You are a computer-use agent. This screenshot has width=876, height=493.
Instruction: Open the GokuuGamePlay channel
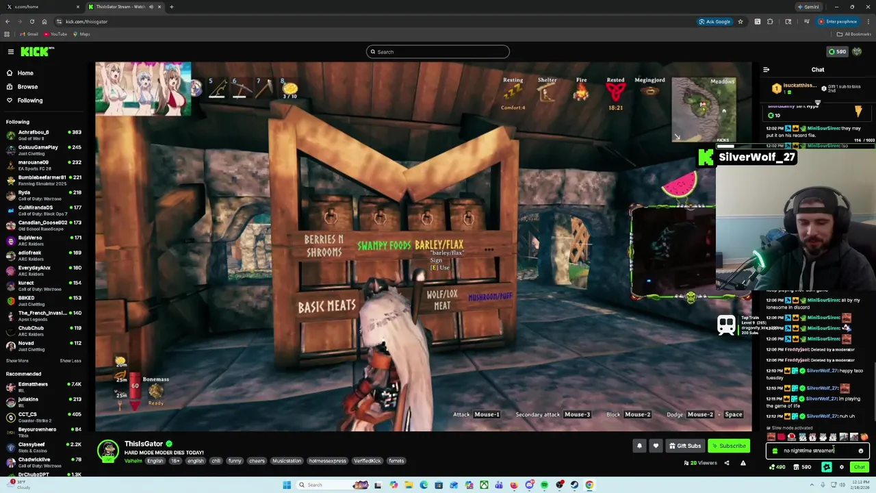(44, 150)
